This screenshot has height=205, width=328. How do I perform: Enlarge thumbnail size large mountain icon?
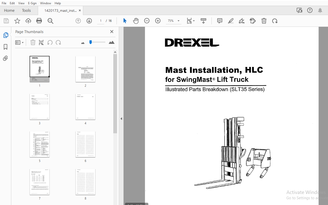112,42
